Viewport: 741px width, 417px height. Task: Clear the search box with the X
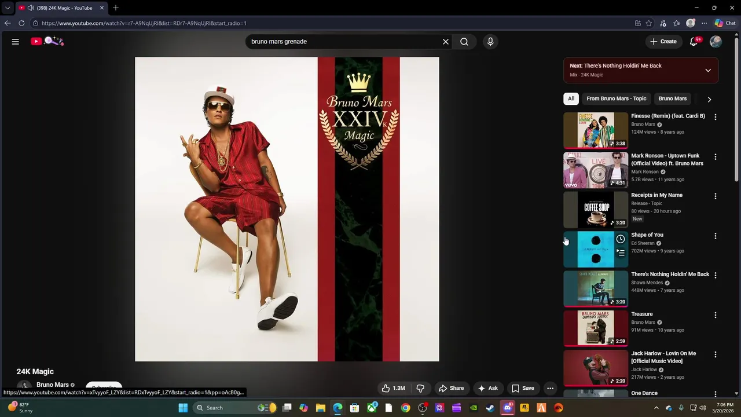click(x=446, y=42)
